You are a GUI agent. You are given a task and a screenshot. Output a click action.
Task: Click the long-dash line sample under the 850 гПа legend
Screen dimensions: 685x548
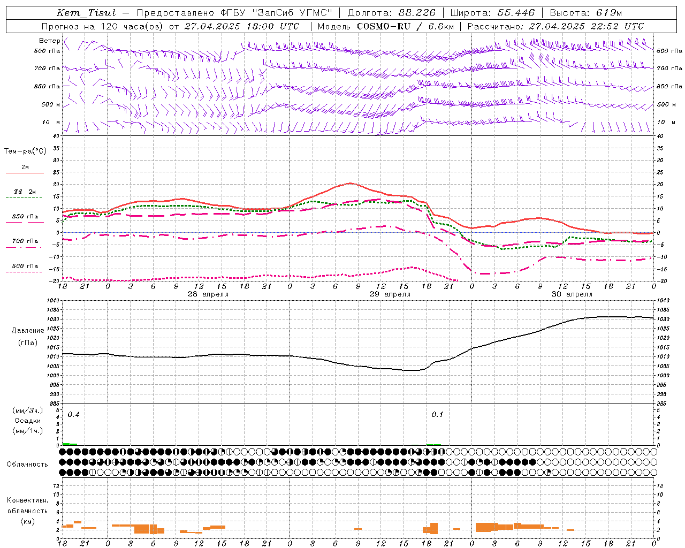(25, 222)
